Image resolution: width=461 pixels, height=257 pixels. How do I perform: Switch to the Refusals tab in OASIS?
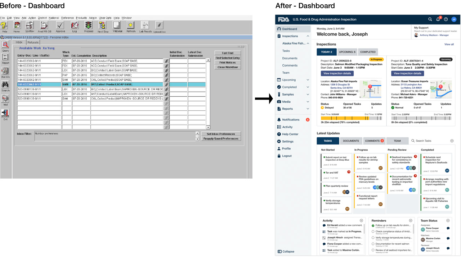[33, 42]
